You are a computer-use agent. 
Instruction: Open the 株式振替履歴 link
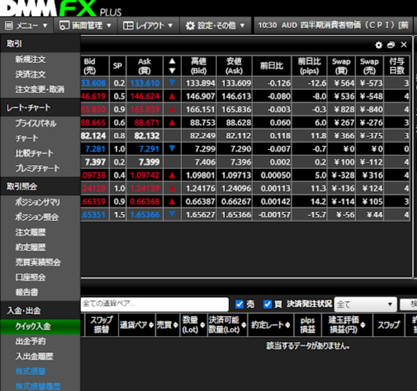38,386
